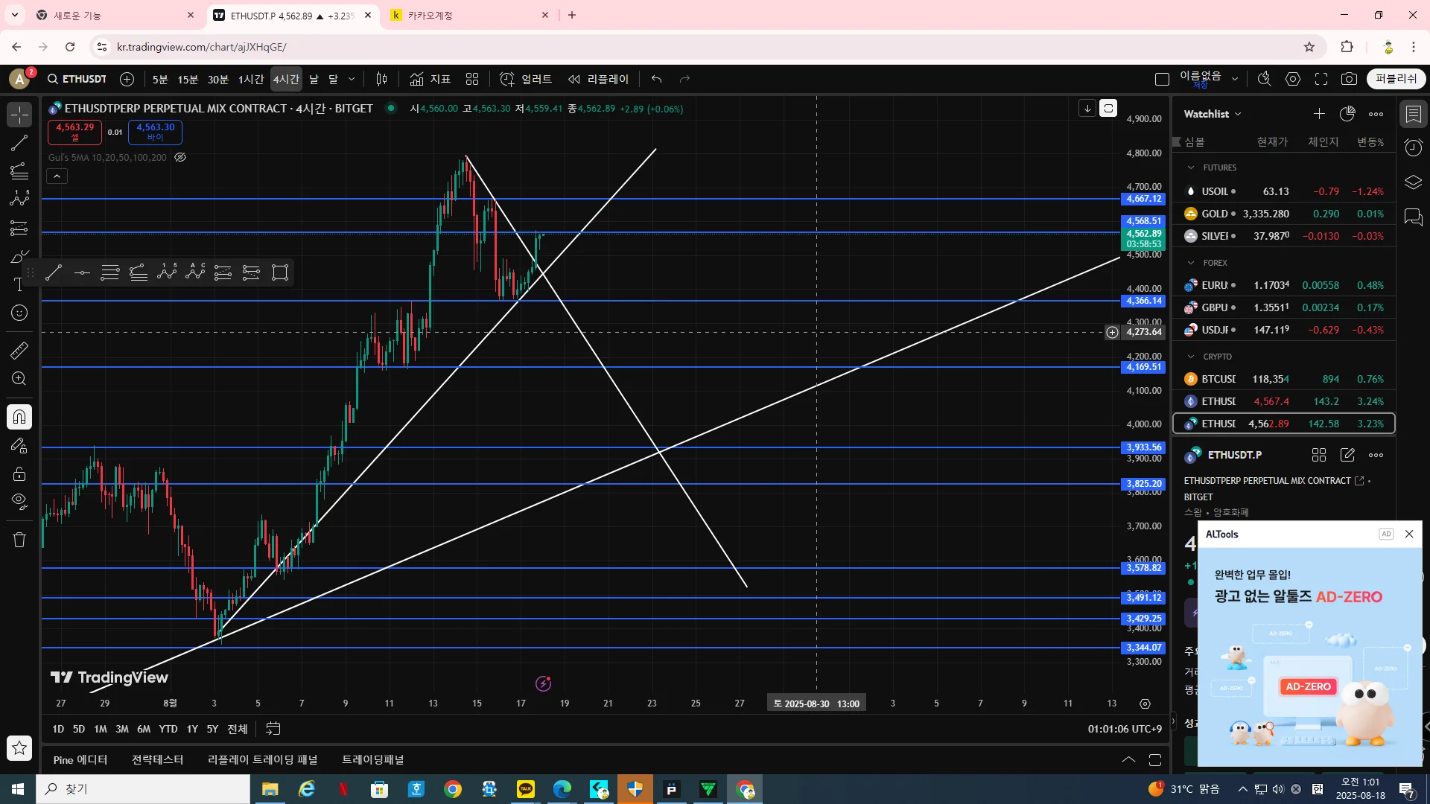The width and height of the screenshot is (1430, 804).
Task: Click the 퍼블리쉬 publish button
Action: pos(1395,79)
